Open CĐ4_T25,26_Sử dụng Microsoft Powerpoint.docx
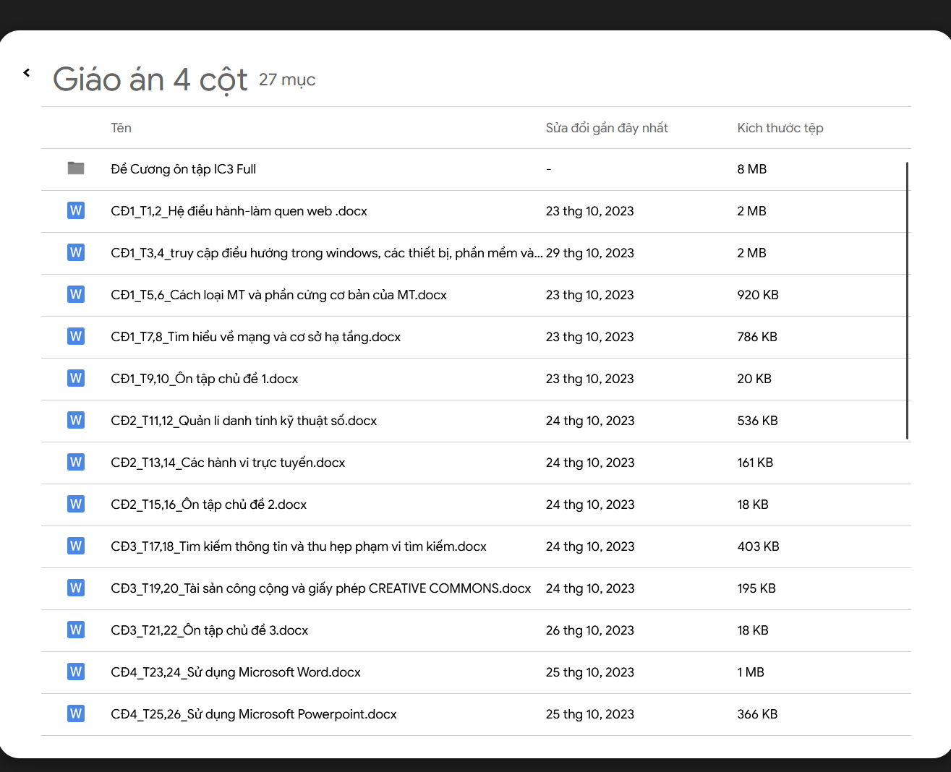This screenshot has width=951, height=772. pos(254,714)
